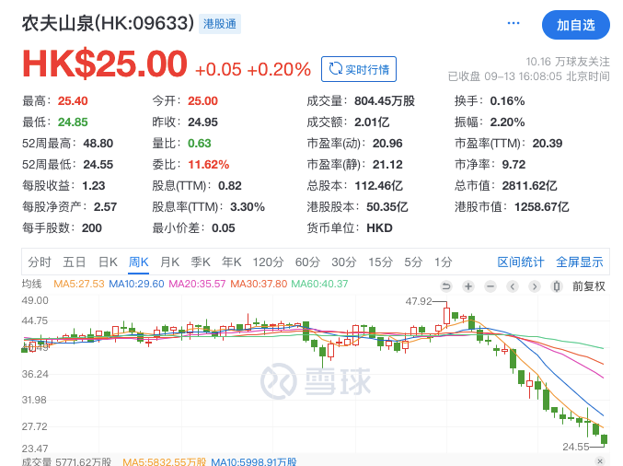Click the 52周最低 value 24.55
This screenshot has height=466, width=623.
click(98, 164)
